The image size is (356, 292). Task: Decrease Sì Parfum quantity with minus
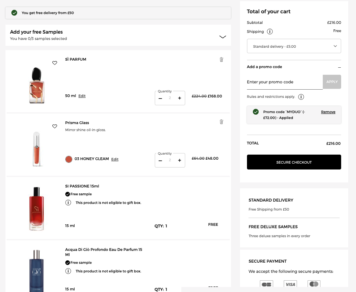point(160,98)
